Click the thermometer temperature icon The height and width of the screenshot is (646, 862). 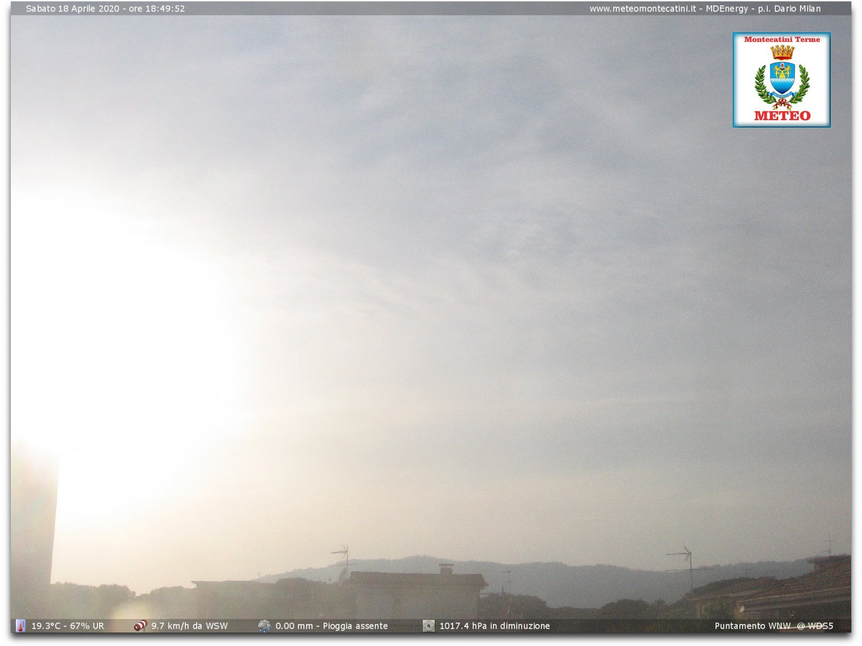pos(20,626)
